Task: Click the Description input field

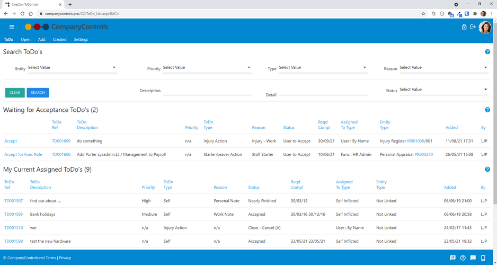Action: pos(207,91)
